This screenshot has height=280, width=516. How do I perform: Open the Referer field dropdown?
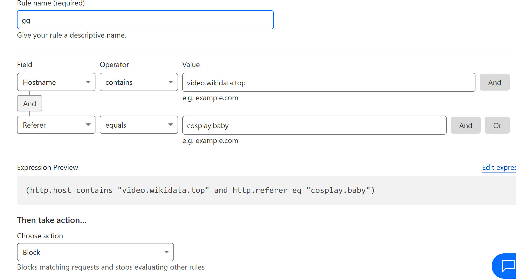[56, 125]
